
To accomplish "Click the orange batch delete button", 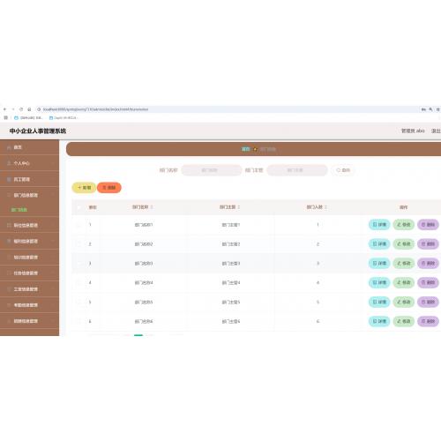I will (109, 188).
